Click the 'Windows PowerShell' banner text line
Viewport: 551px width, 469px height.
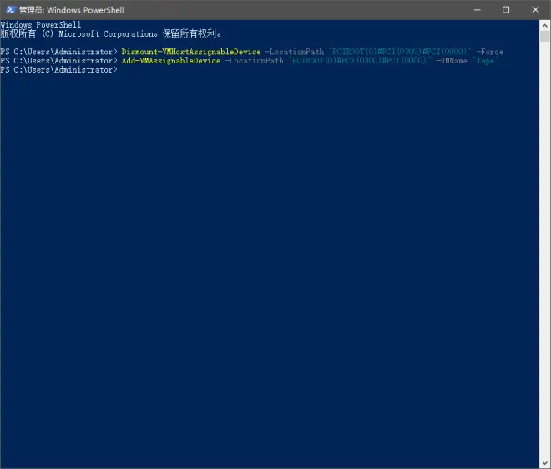[x=41, y=24]
